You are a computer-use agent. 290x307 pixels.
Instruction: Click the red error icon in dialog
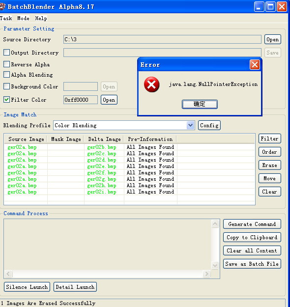pos(151,84)
